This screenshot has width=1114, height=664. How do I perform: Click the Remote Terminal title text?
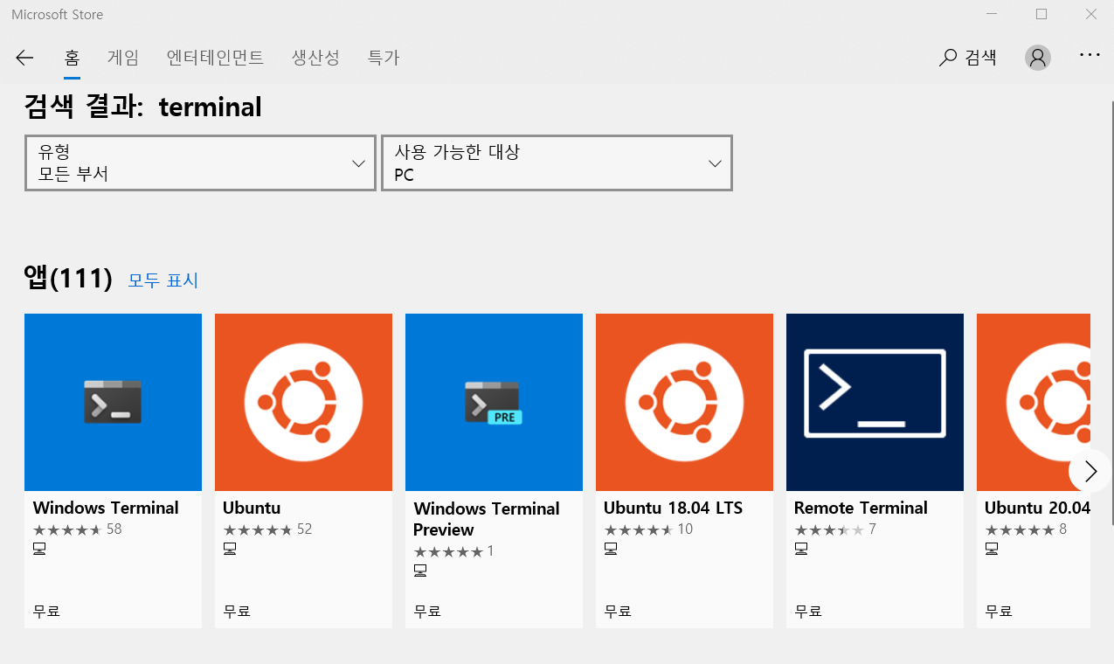click(x=861, y=508)
